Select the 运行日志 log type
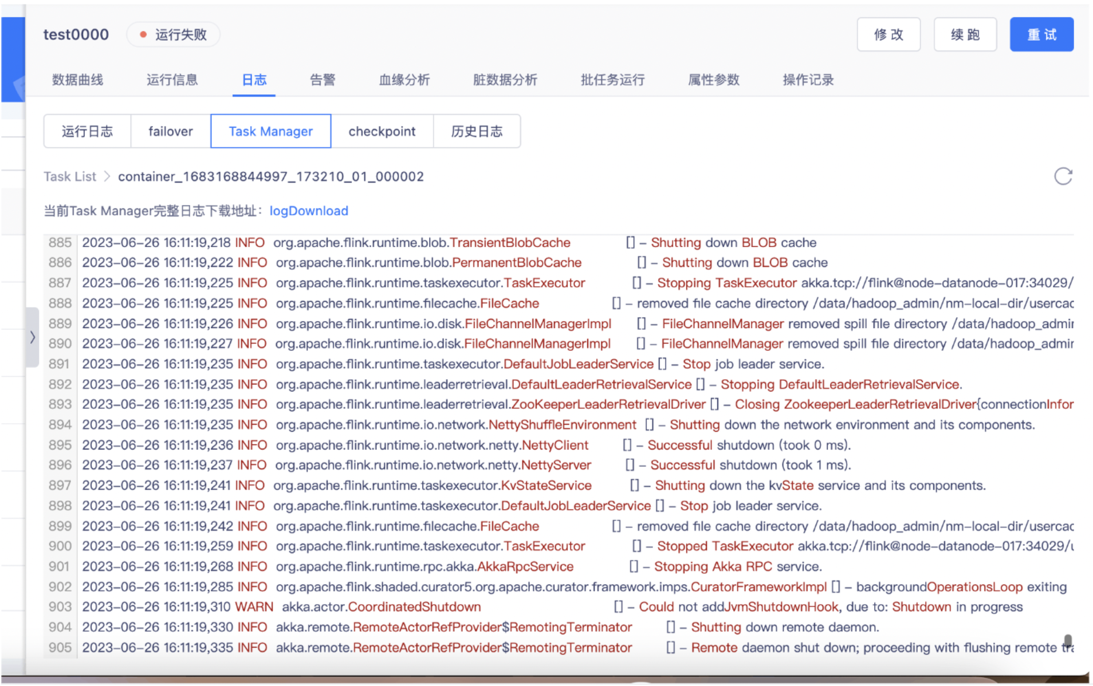This screenshot has width=1093, height=686. (87, 131)
